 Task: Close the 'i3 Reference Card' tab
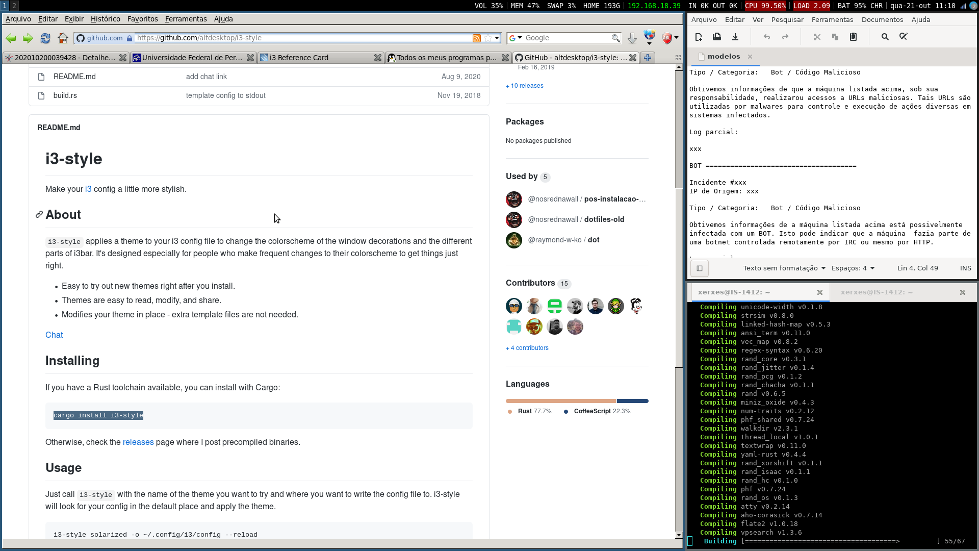[x=378, y=58]
